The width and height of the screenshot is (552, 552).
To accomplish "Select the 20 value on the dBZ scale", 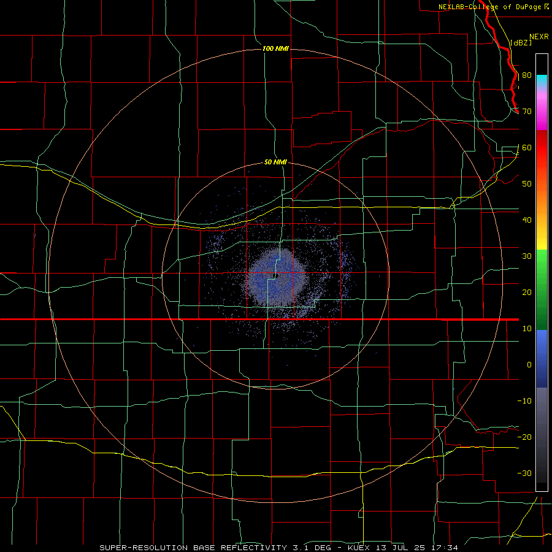I will click(x=527, y=293).
